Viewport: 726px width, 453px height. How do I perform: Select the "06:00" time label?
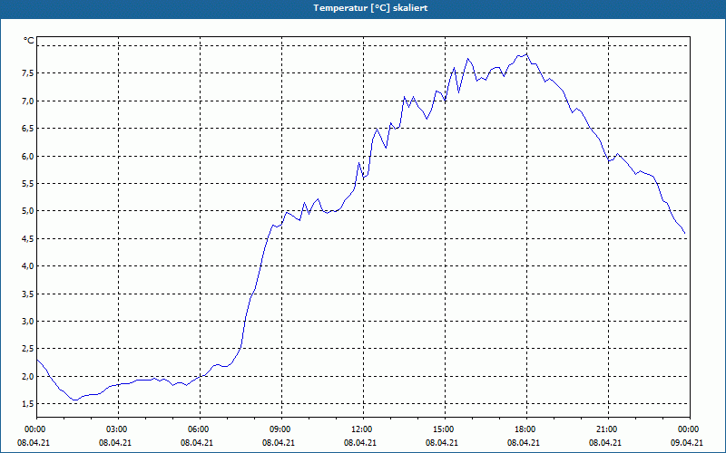pos(200,429)
